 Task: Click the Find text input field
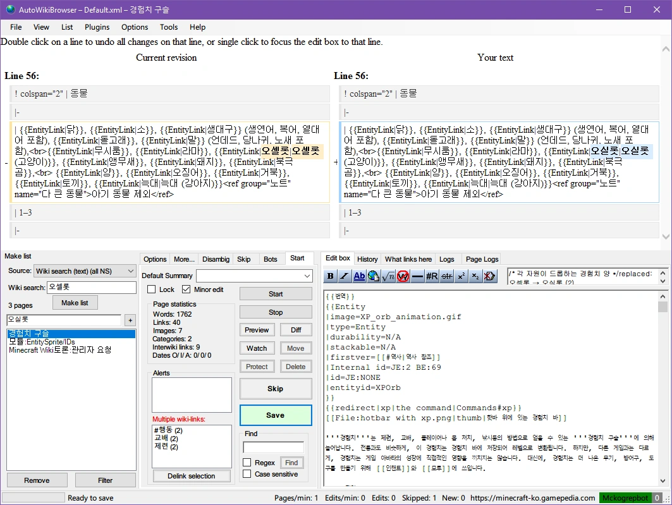coord(274,447)
